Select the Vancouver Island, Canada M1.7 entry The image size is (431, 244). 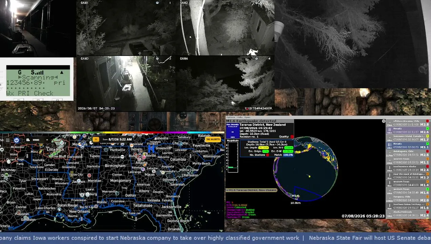coord(408,138)
